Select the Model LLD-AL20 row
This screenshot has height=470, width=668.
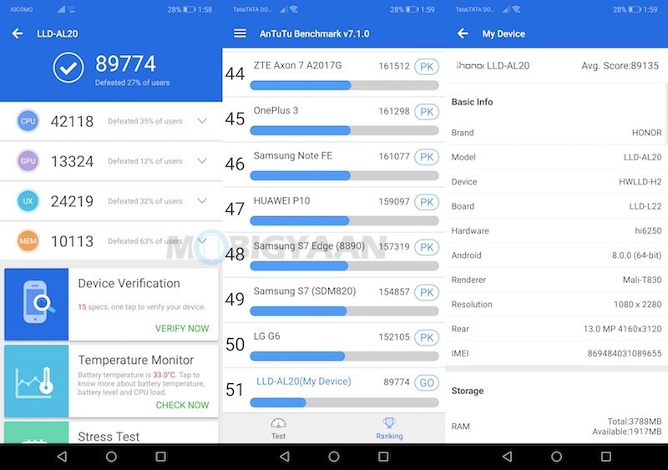[556, 157]
